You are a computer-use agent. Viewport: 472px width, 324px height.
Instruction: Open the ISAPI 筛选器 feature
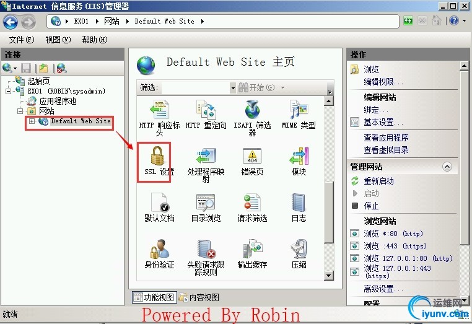click(252, 118)
